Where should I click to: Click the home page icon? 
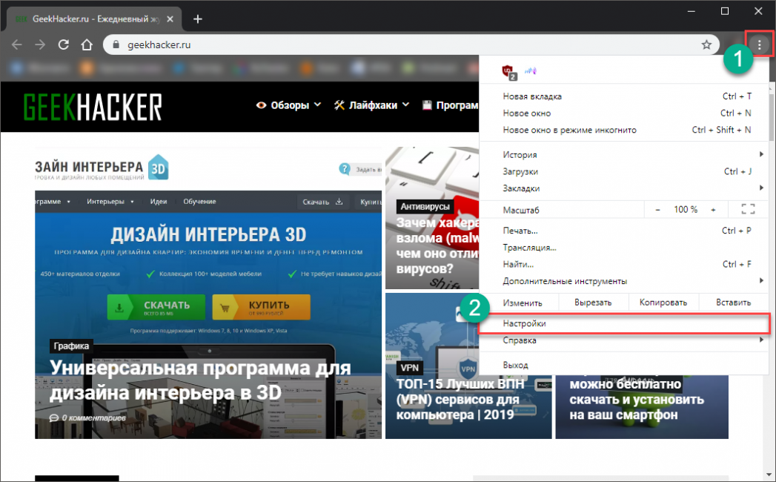coord(87,45)
